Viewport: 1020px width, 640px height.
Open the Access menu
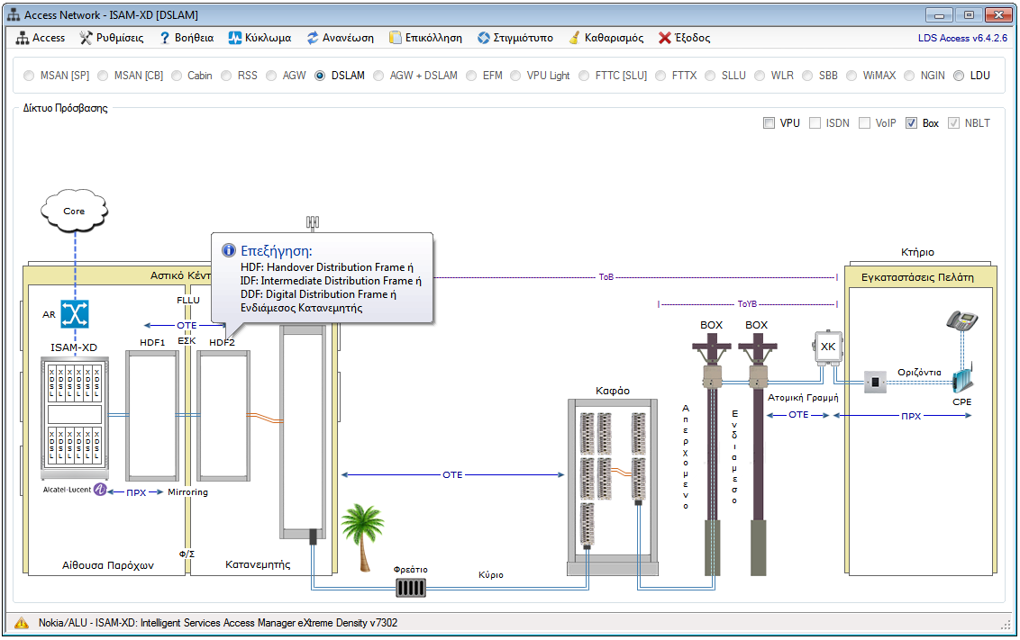point(41,38)
